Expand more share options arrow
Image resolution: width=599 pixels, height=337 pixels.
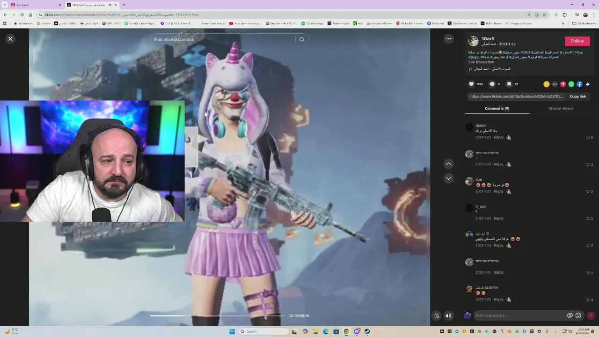tap(588, 84)
